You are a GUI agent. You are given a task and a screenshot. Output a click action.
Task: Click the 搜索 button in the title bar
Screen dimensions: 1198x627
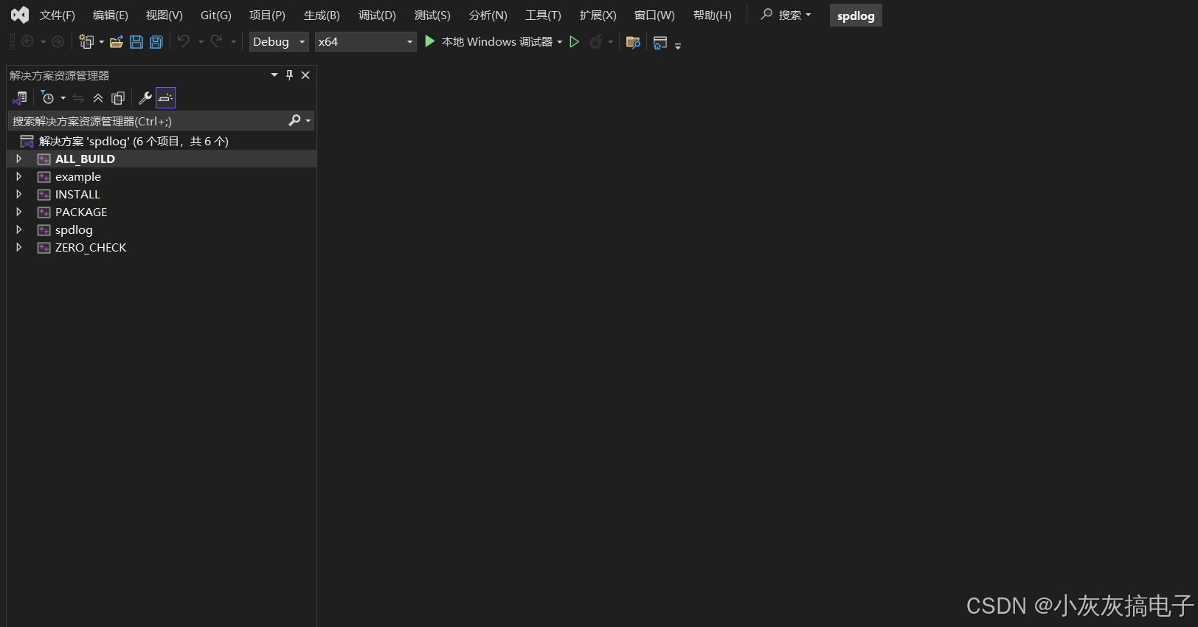click(786, 15)
